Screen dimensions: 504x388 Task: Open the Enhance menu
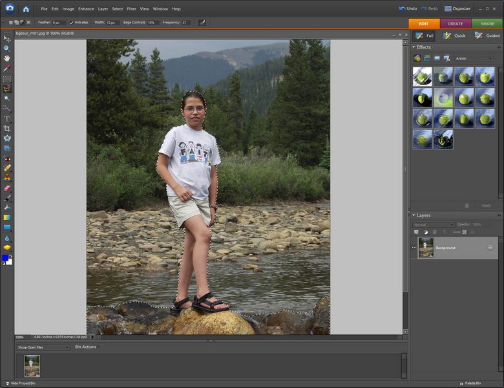85,9
